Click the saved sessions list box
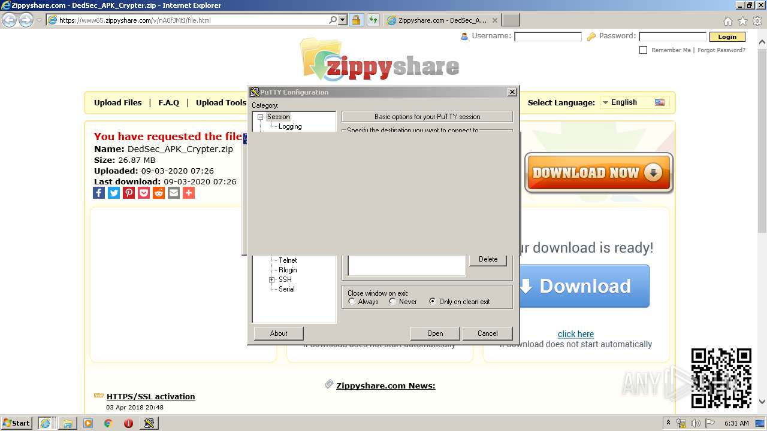This screenshot has height=431, width=767. (407, 265)
